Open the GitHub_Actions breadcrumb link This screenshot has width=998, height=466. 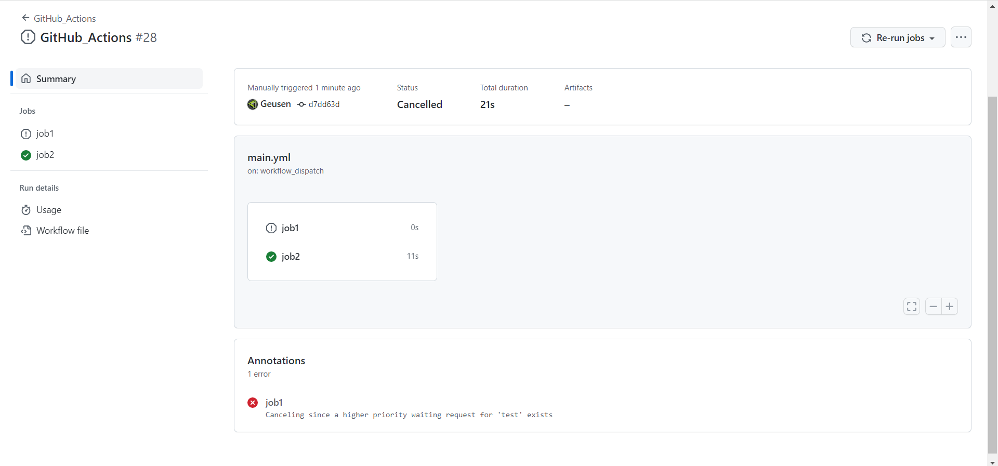[x=64, y=18]
